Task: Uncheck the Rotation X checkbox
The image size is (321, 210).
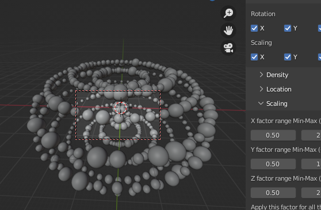Action: point(254,28)
